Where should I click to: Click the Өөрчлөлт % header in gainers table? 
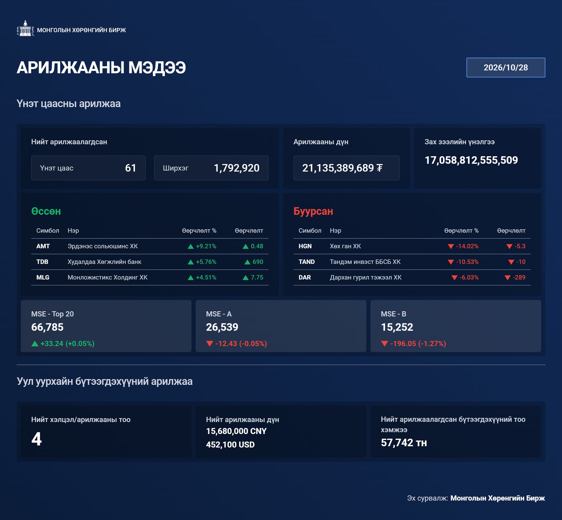[199, 231]
